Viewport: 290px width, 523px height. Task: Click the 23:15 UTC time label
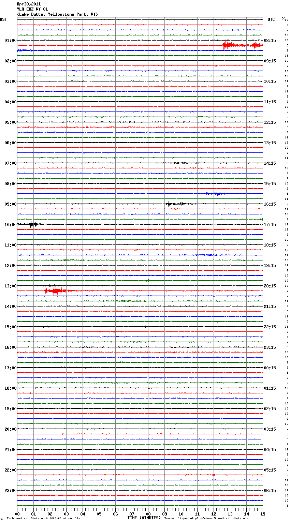(x=270, y=347)
